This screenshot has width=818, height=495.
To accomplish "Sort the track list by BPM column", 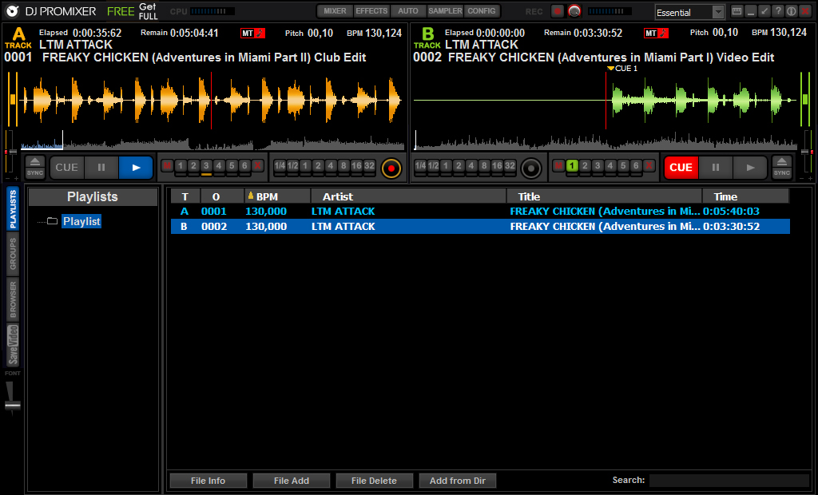I will coord(277,196).
